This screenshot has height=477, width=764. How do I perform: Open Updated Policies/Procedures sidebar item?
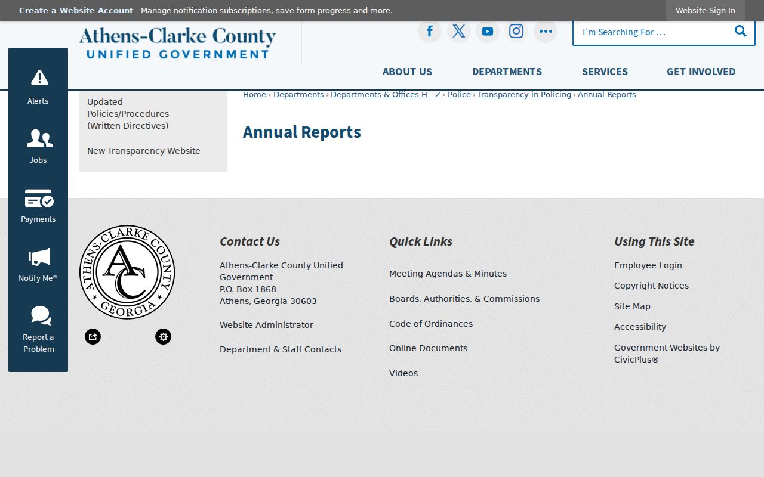(128, 114)
